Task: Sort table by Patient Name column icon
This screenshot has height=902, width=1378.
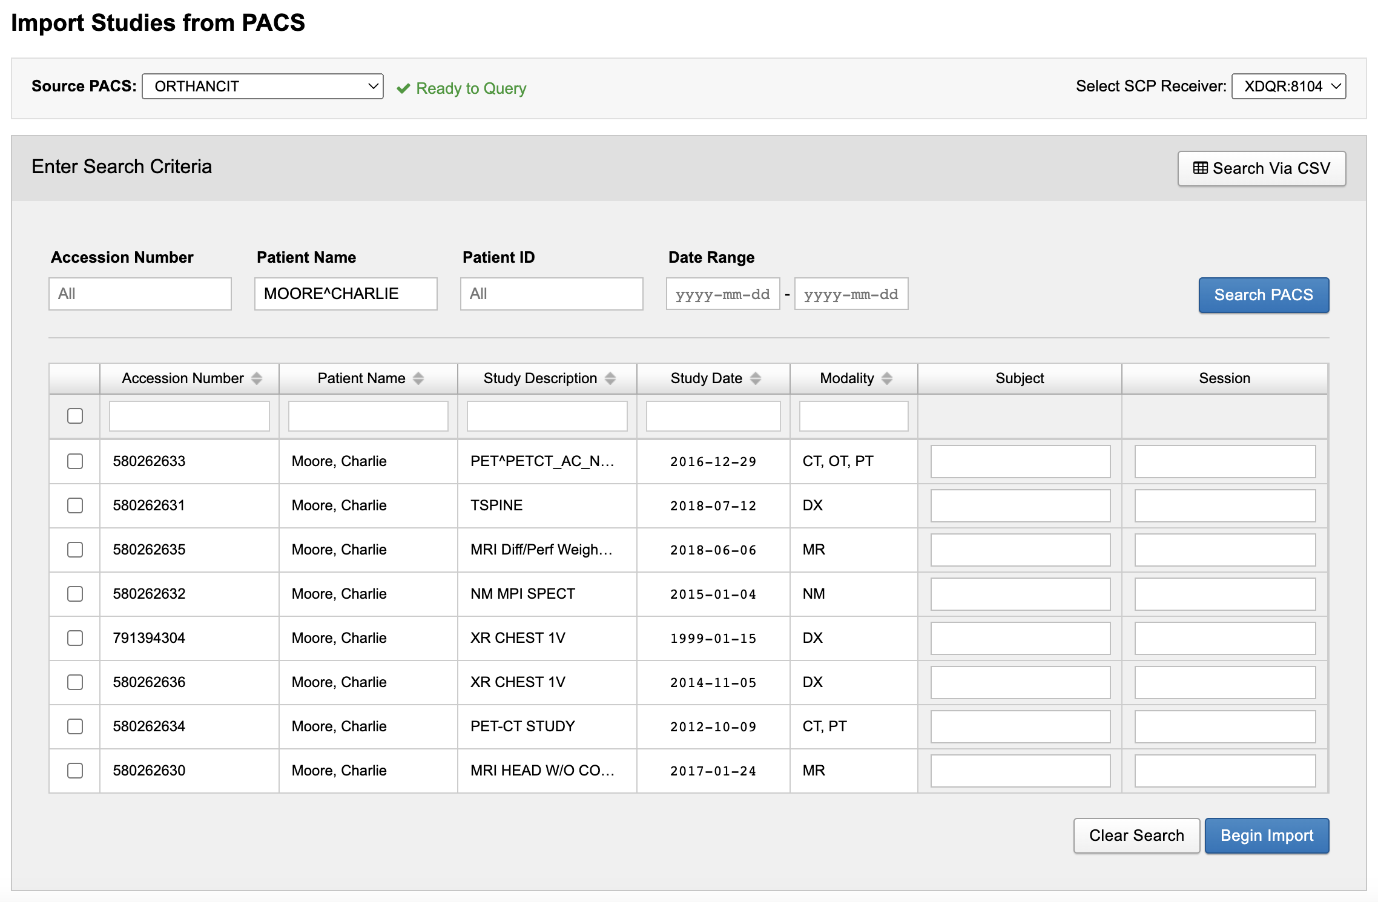Action: [418, 378]
